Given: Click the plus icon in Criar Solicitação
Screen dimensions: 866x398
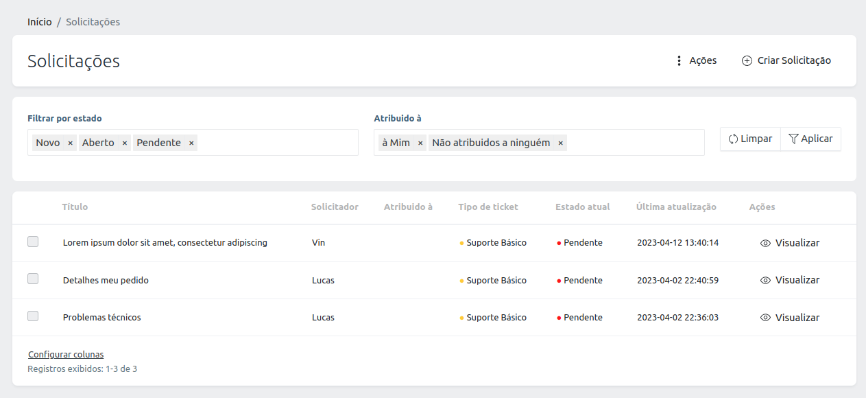Looking at the screenshot, I should click(747, 60).
